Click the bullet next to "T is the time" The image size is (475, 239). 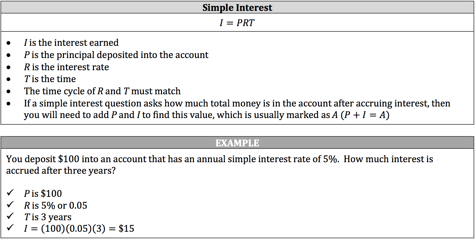[x=9, y=80]
